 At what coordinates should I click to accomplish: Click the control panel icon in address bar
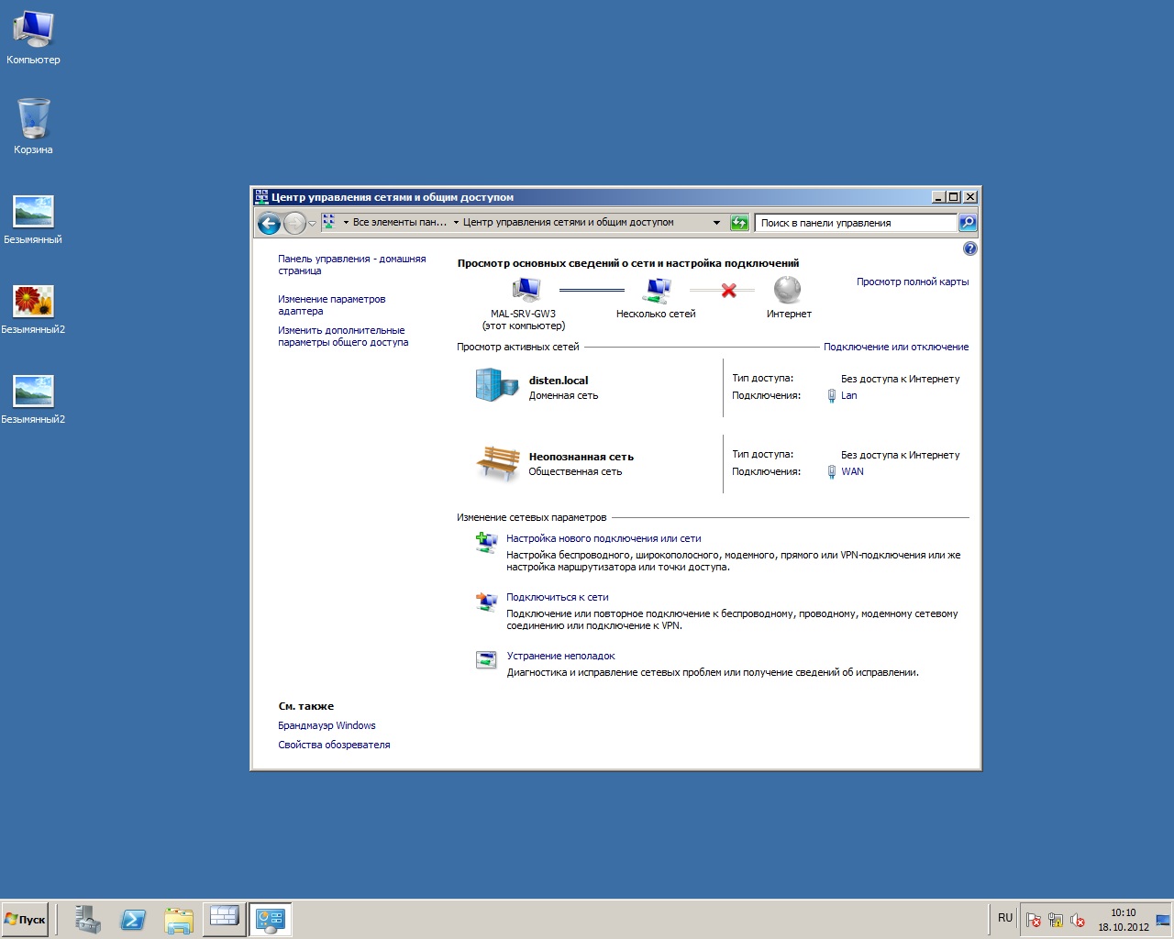328,222
